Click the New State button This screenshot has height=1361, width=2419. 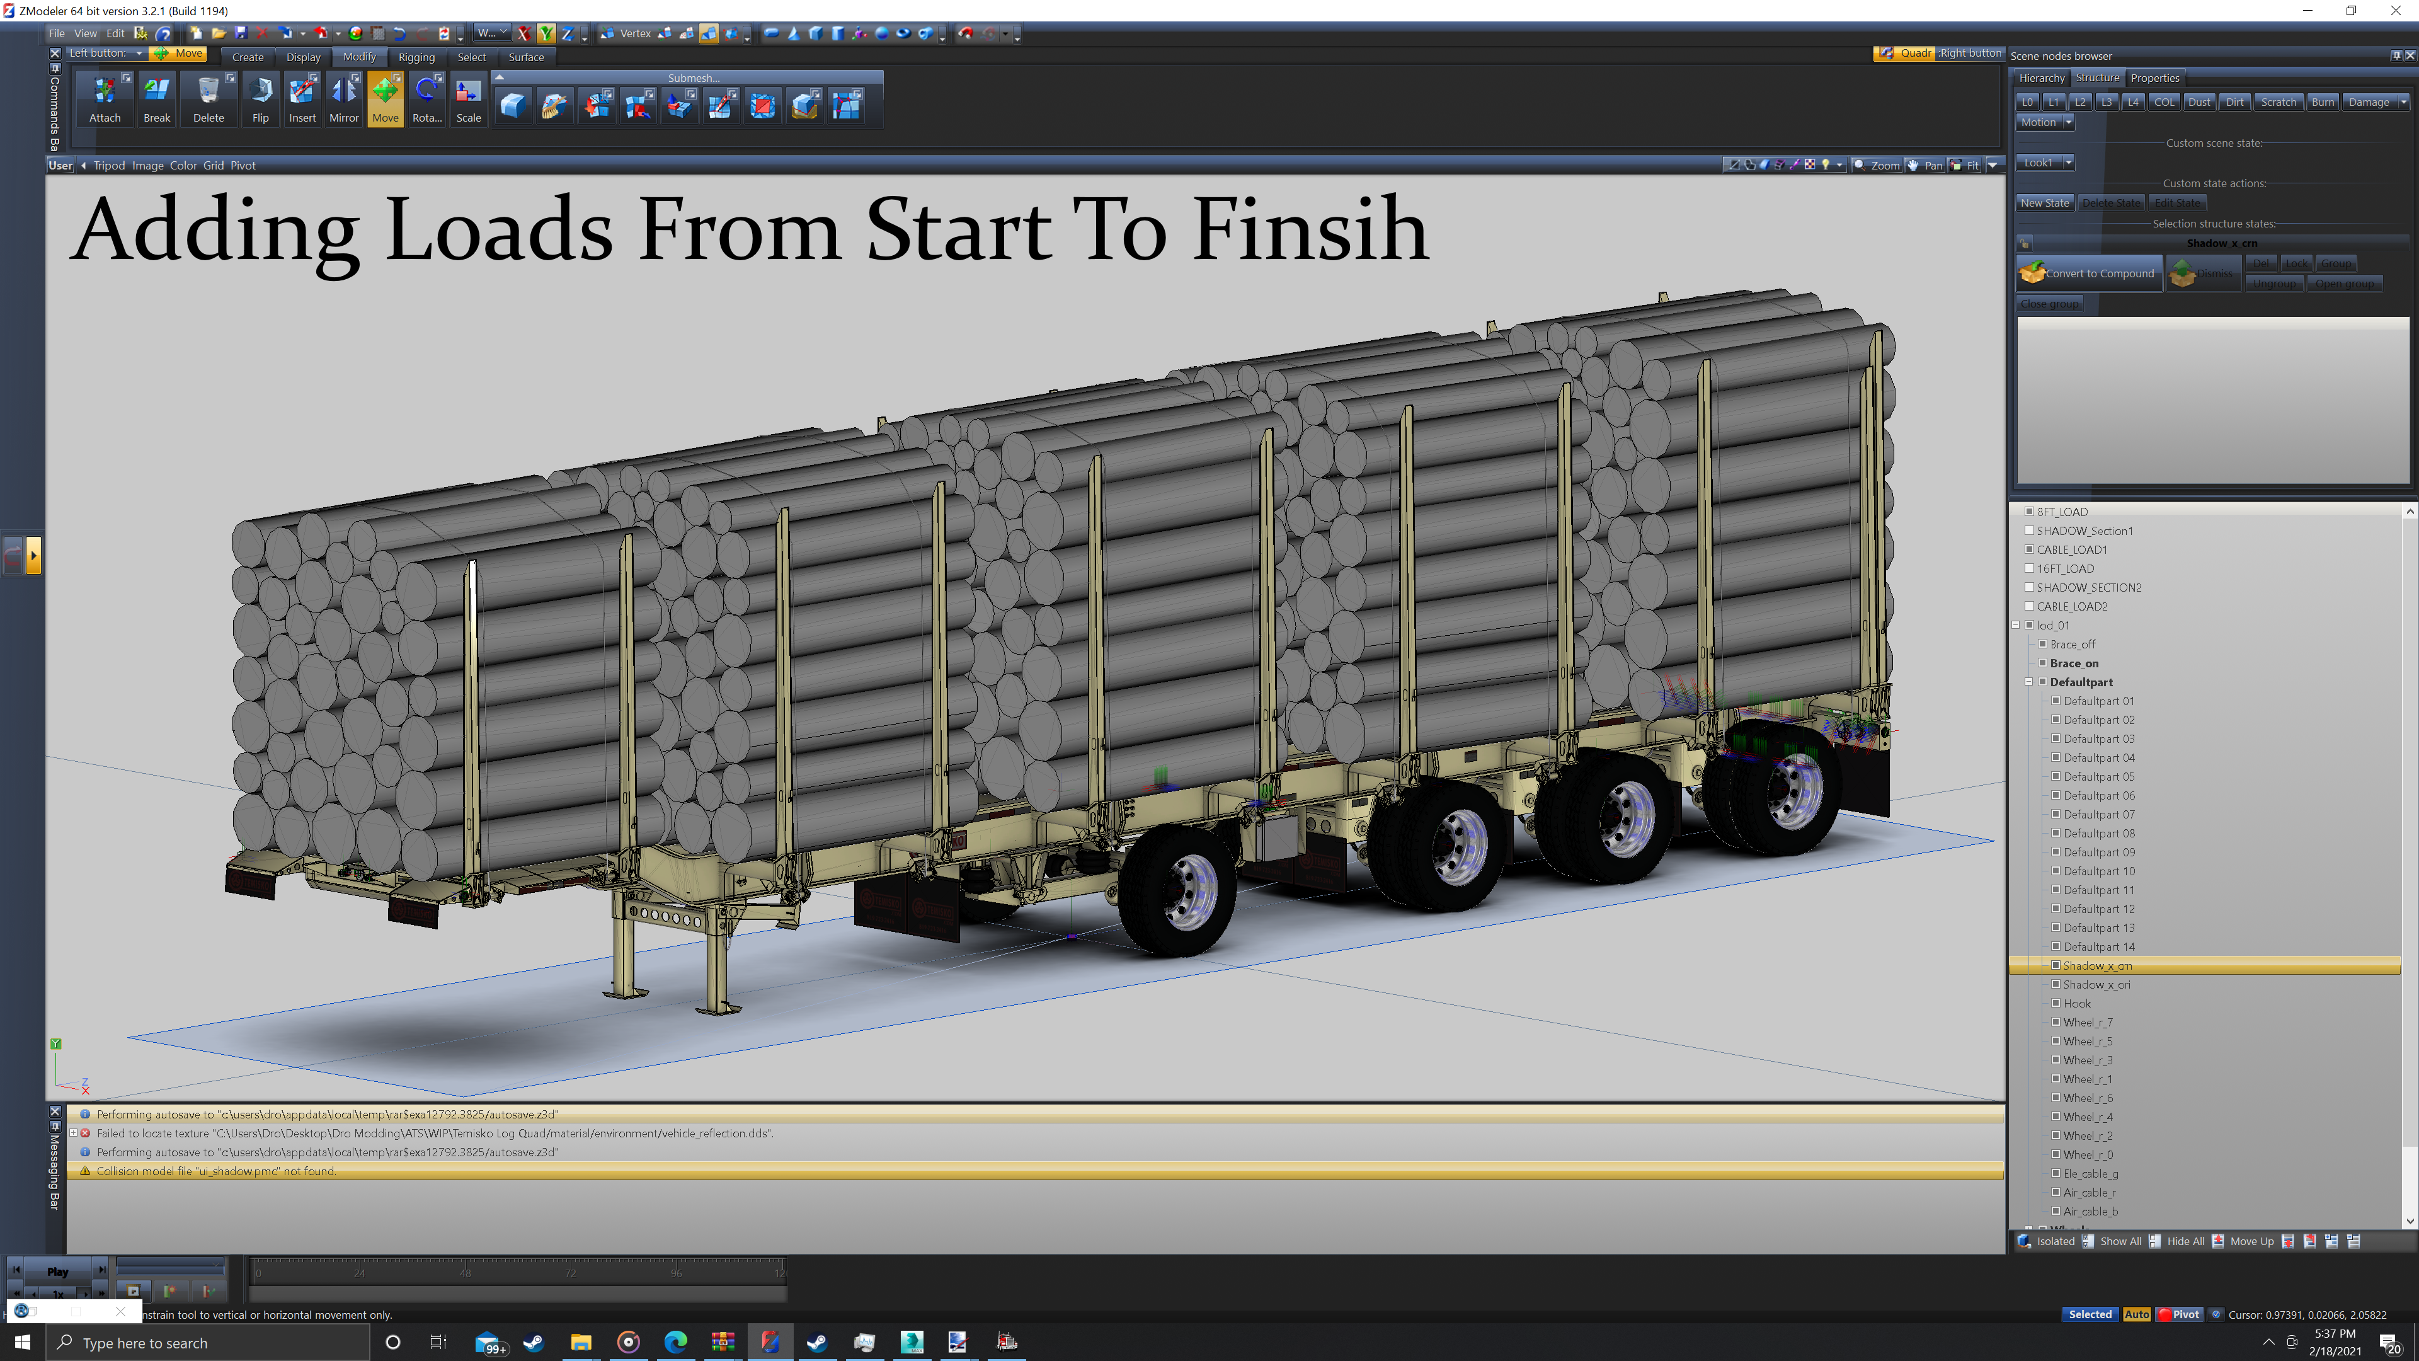point(2044,203)
